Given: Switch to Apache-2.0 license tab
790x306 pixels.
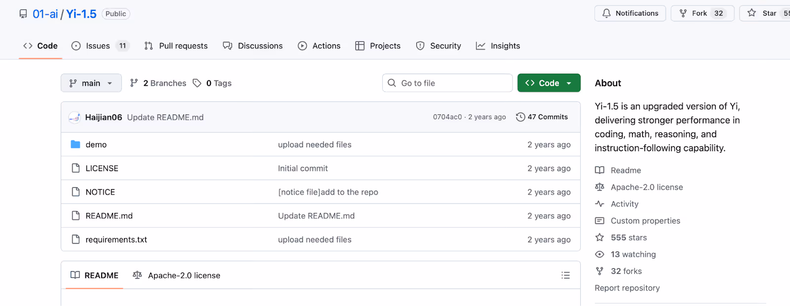Looking at the screenshot, I should click(177, 275).
